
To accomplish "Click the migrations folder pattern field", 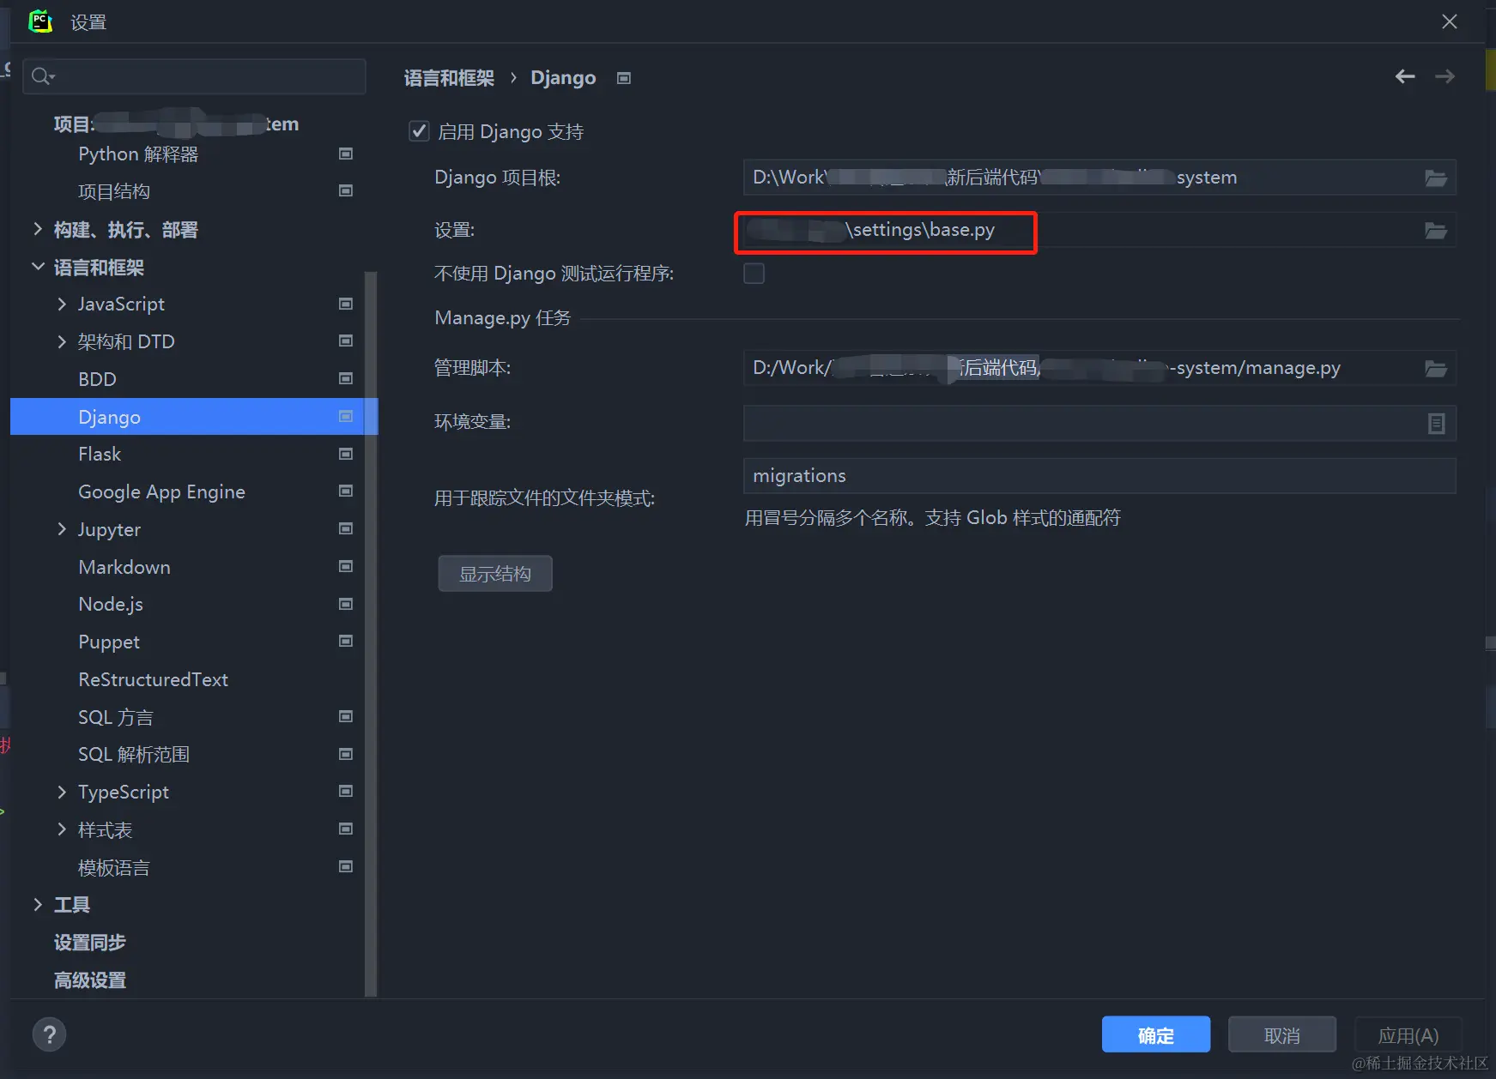I will click(1099, 475).
